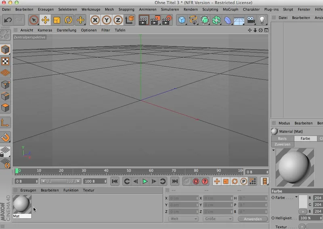Screen dimensions: 323x229
Task: Click the Anwenden button
Action: pos(253,219)
